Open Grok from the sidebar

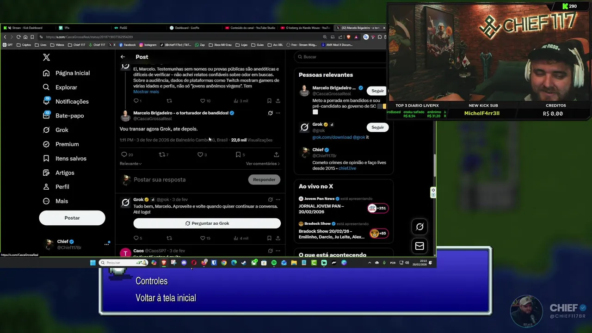pyautogui.click(x=55, y=130)
